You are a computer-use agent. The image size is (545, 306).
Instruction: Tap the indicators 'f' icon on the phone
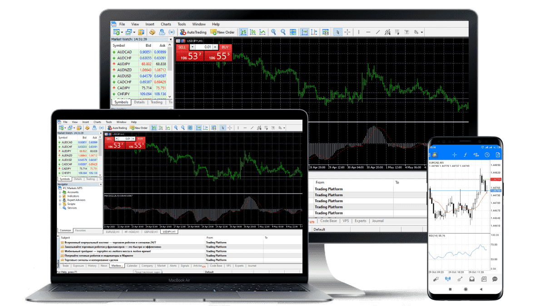465,155
